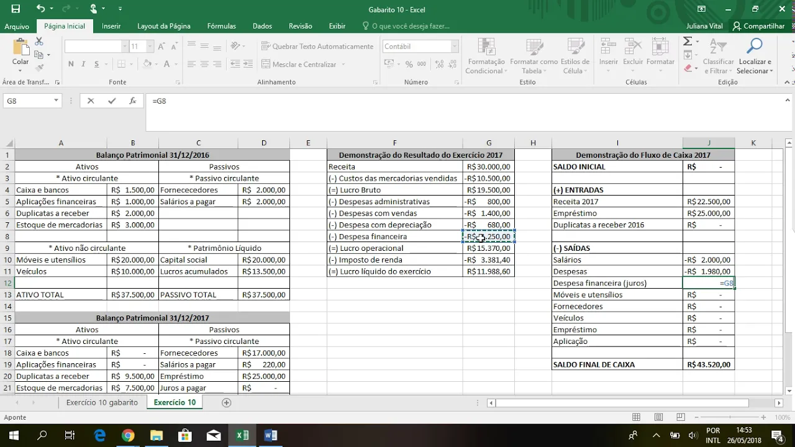Open Formatação Condicional menu

pos(486,56)
